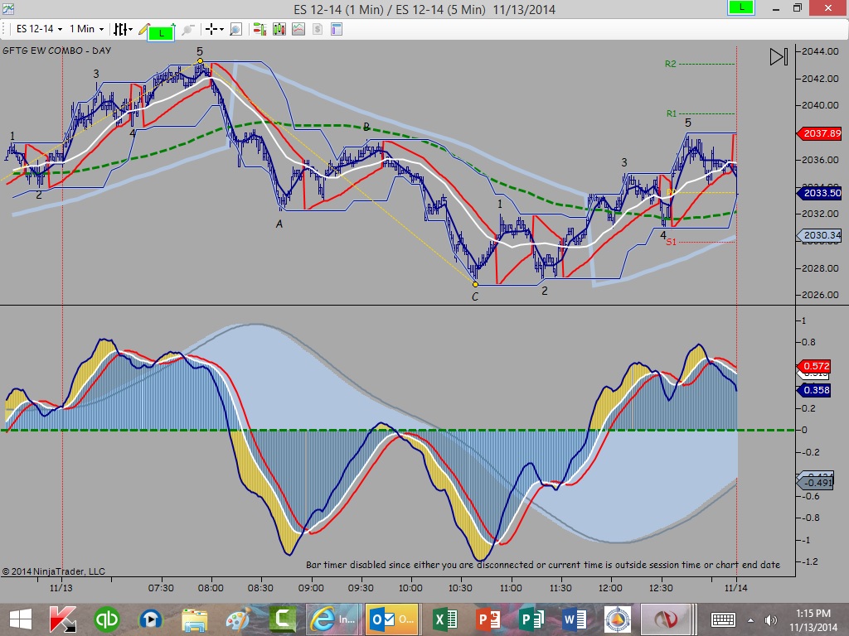The width and height of the screenshot is (849, 636).
Task: Open the ES 12-14 instrument dropdown
Action: pyautogui.click(x=39, y=29)
